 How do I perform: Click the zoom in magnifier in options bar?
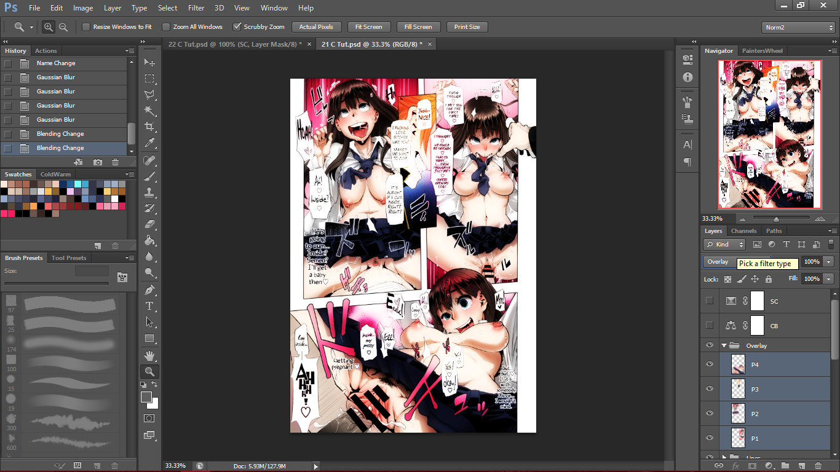pyautogui.click(x=49, y=27)
